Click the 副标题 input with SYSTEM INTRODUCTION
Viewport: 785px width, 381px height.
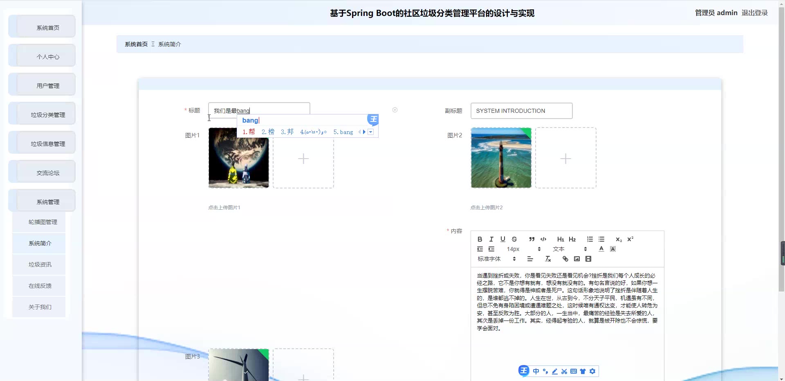point(521,111)
